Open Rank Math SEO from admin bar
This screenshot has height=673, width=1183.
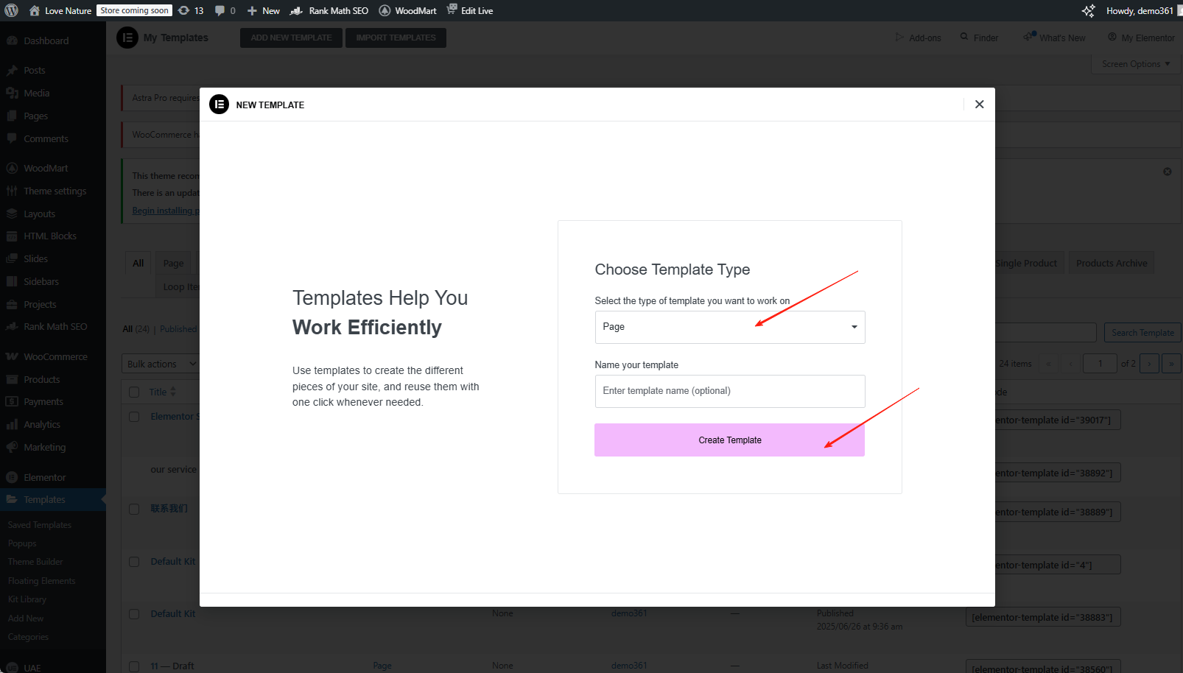[329, 10]
